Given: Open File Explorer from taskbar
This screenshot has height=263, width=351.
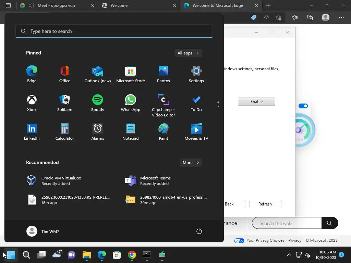Looking at the screenshot, I should point(87,255).
